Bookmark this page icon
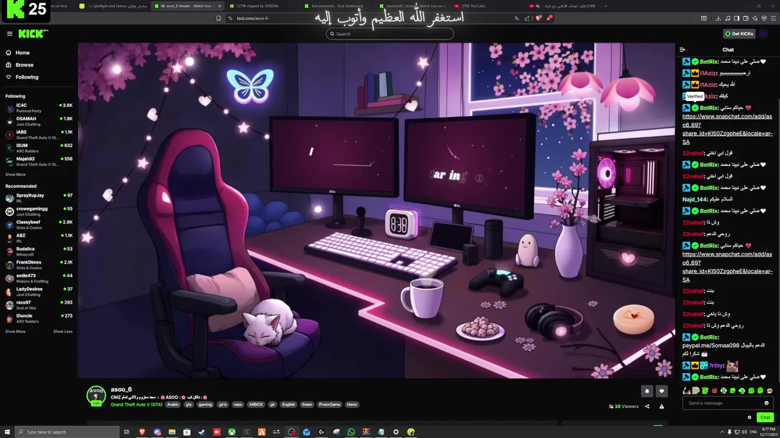The width and height of the screenshot is (780, 438). (x=218, y=18)
